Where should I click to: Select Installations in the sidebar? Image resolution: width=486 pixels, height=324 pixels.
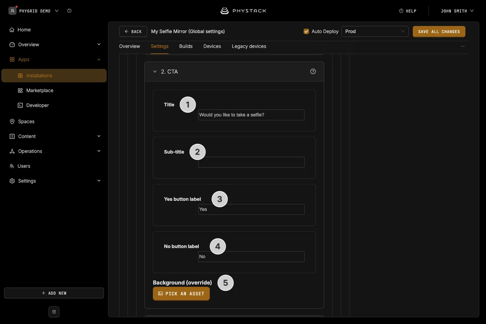pos(54,76)
